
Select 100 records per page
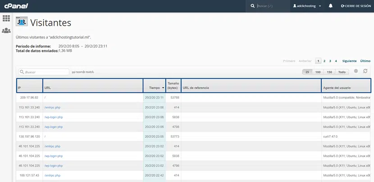[x=318, y=72]
